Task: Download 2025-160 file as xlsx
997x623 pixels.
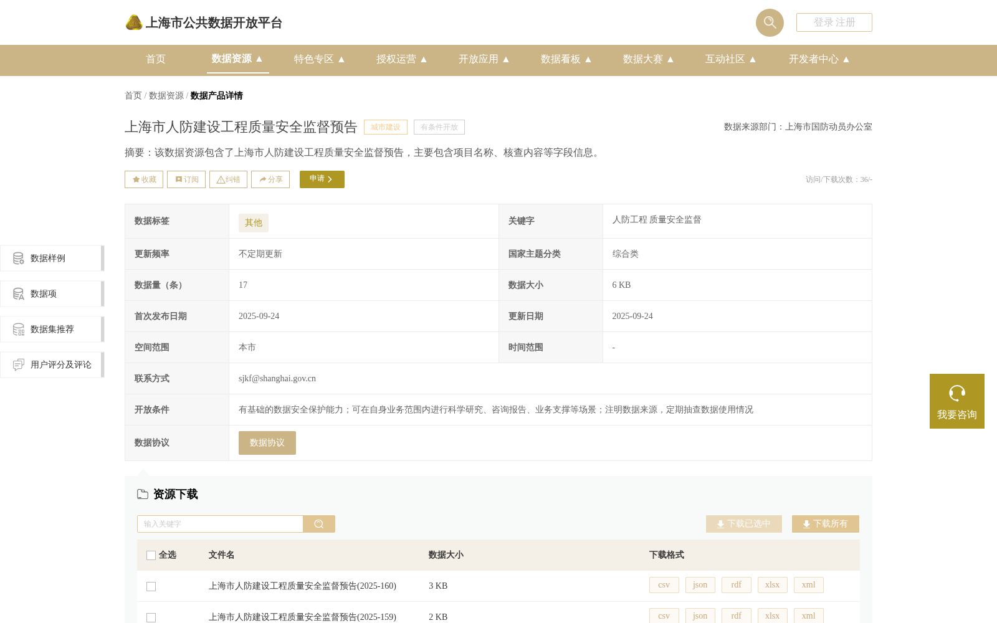Action: (x=773, y=585)
